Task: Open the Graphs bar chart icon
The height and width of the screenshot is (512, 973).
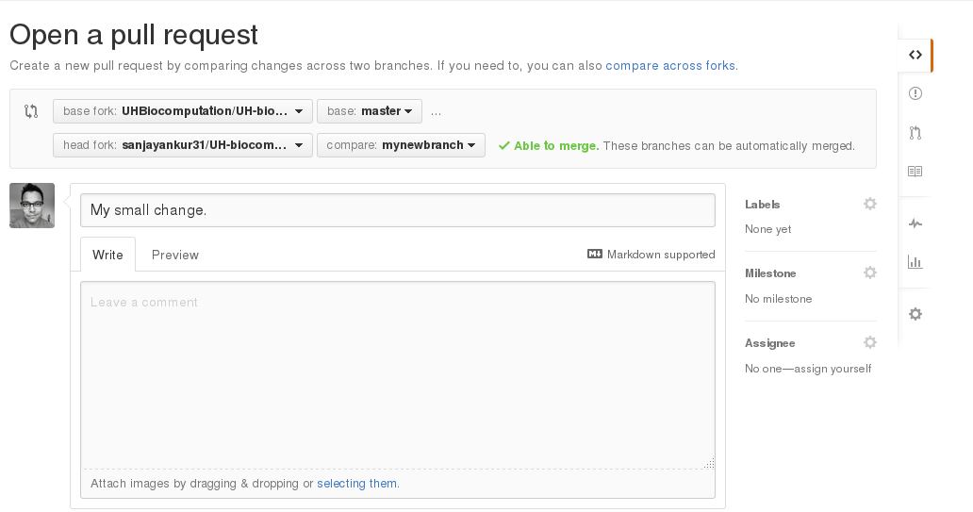Action: [915, 262]
